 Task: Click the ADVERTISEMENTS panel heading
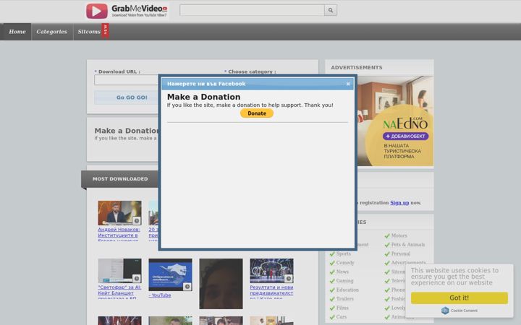[x=357, y=68]
